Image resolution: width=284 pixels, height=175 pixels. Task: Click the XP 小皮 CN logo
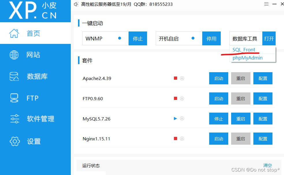[x=33, y=10]
